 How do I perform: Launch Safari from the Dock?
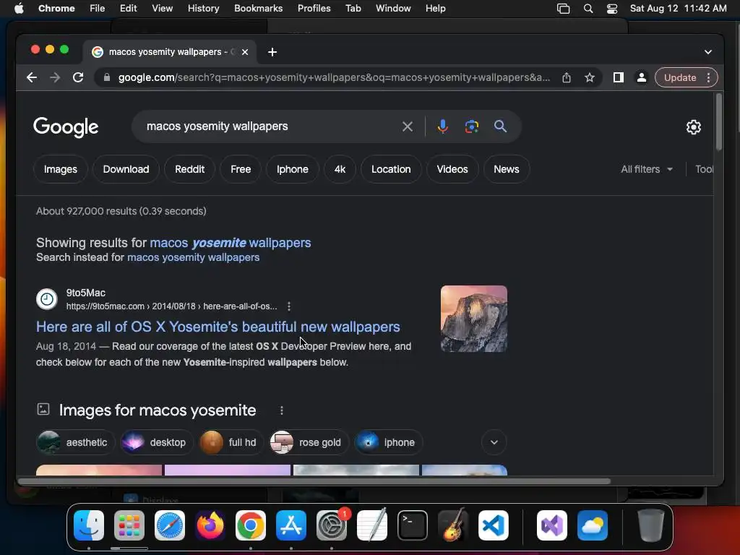170,525
